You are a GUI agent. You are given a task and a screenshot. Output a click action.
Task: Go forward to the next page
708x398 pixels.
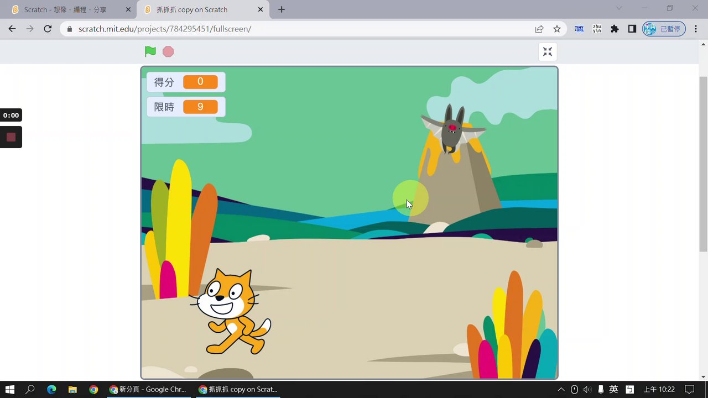coord(30,29)
